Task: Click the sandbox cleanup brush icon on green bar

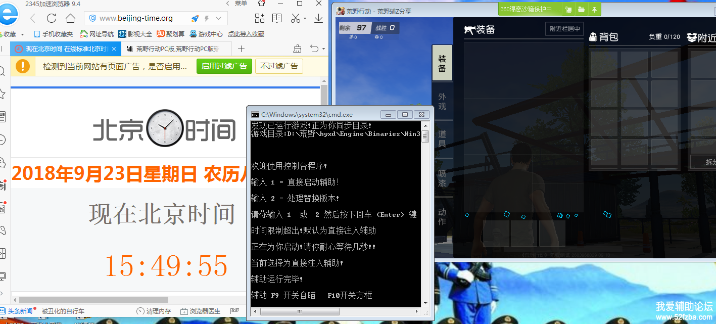Action: point(568,10)
